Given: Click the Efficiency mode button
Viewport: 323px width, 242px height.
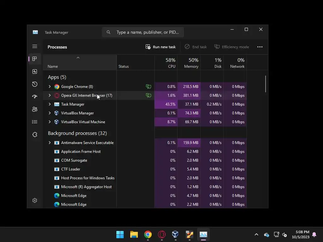Looking at the screenshot, I should pyautogui.click(x=232, y=47).
